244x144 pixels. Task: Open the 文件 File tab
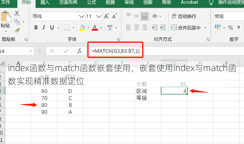[6, 2]
